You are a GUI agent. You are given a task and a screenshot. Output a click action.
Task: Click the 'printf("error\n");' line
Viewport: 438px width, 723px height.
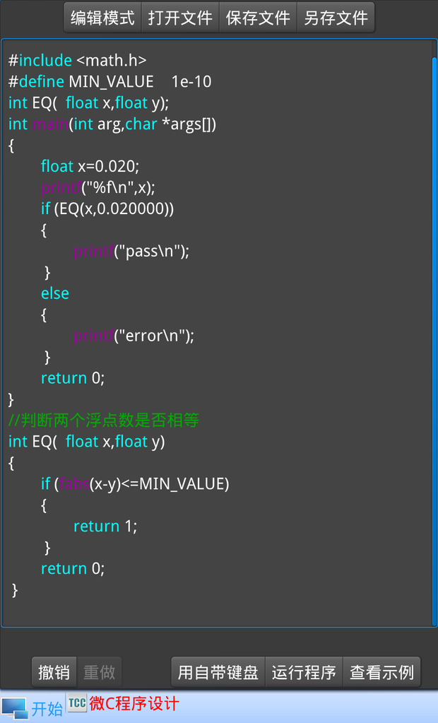(134, 336)
